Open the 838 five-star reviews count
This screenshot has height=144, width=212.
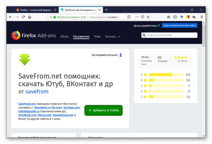(188, 74)
